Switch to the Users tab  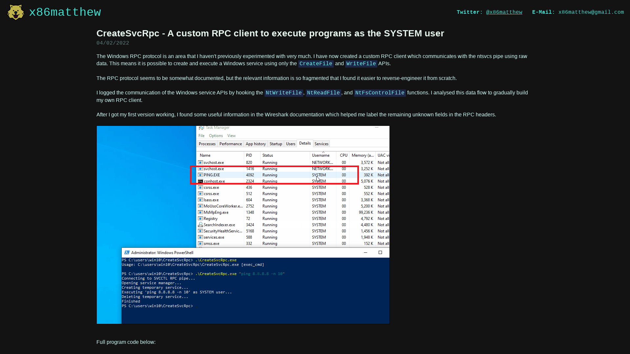pos(290,144)
